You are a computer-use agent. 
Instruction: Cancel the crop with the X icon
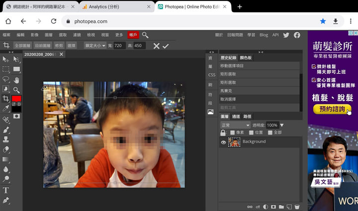point(156,46)
